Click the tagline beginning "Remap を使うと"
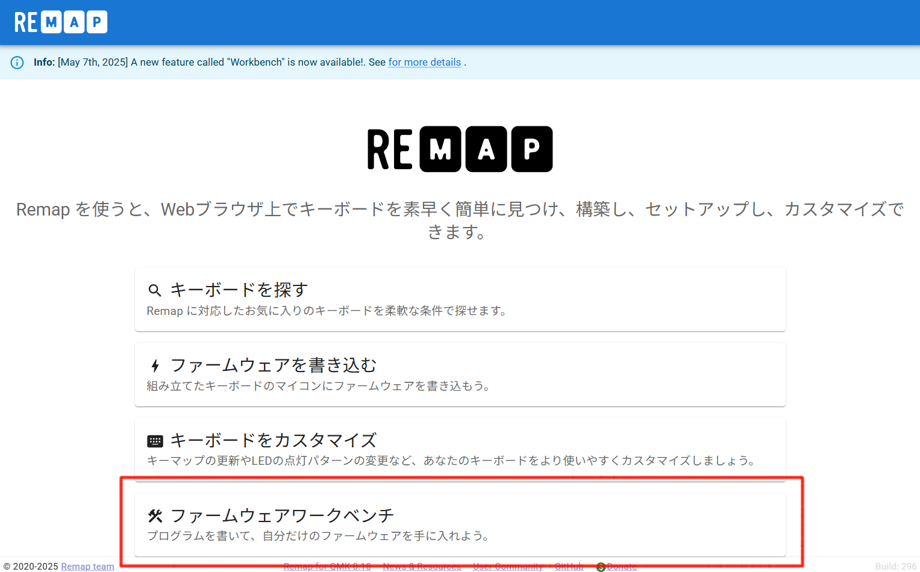The height and width of the screenshot is (572, 920). [x=460, y=220]
